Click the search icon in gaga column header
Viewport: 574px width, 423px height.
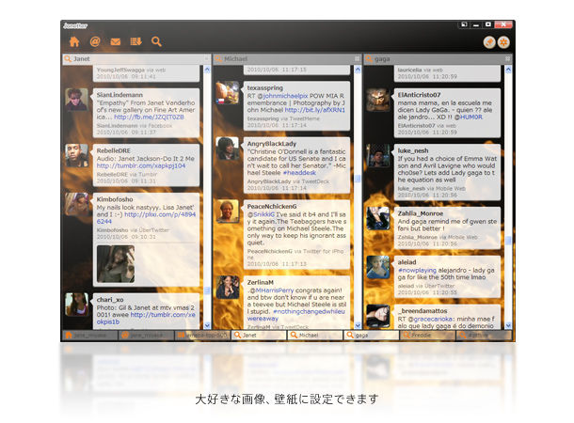pyautogui.click(x=369, y=59)
